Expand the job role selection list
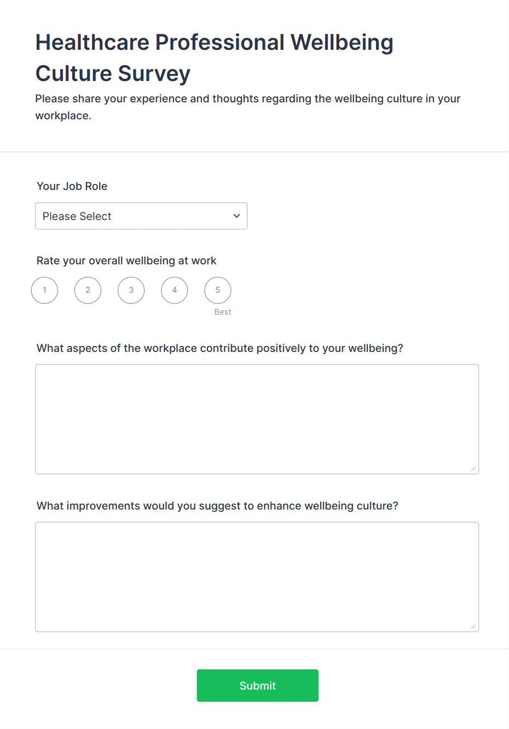The height and width of the screenshot is (729, 509). [141, 216]
